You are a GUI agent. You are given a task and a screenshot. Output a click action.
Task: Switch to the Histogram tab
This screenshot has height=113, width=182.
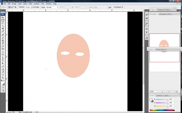pos(163,14)
